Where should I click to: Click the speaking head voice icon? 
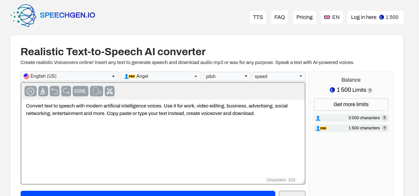click(x=97, y=91)
